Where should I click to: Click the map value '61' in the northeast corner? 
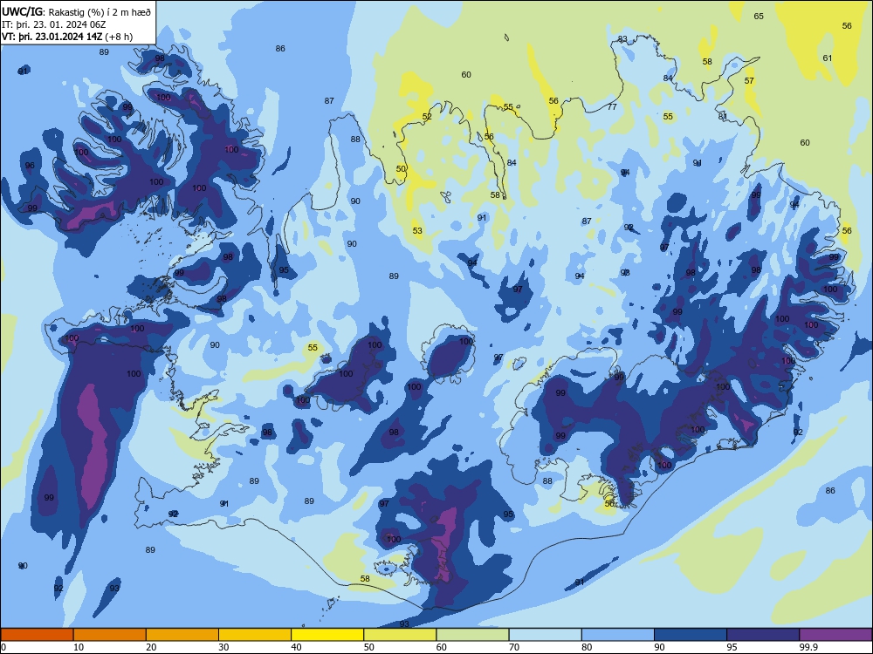tap(828, 58)
